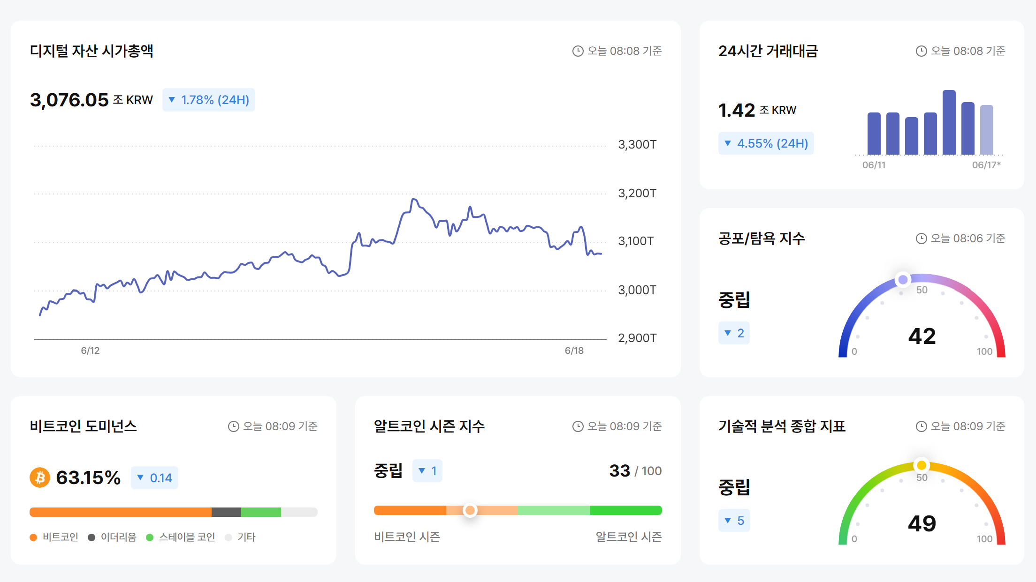Screen dimensions: 1036x582
Task: Click clock icon in the market cap card
Action: [x=578, y=51]
